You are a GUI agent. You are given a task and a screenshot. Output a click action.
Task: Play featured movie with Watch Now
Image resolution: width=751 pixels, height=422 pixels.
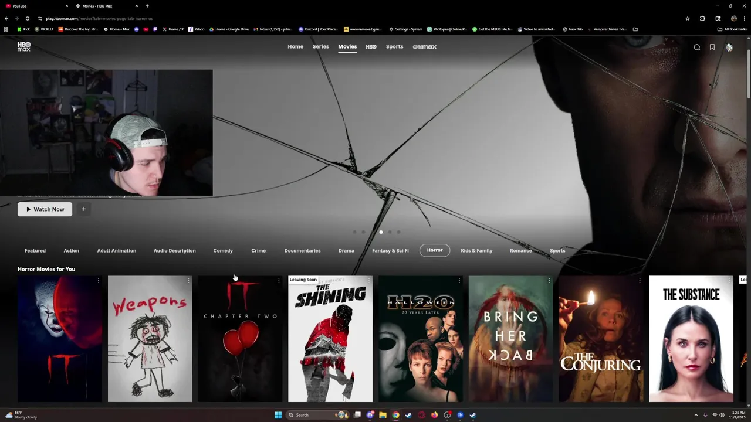point(45,209)
